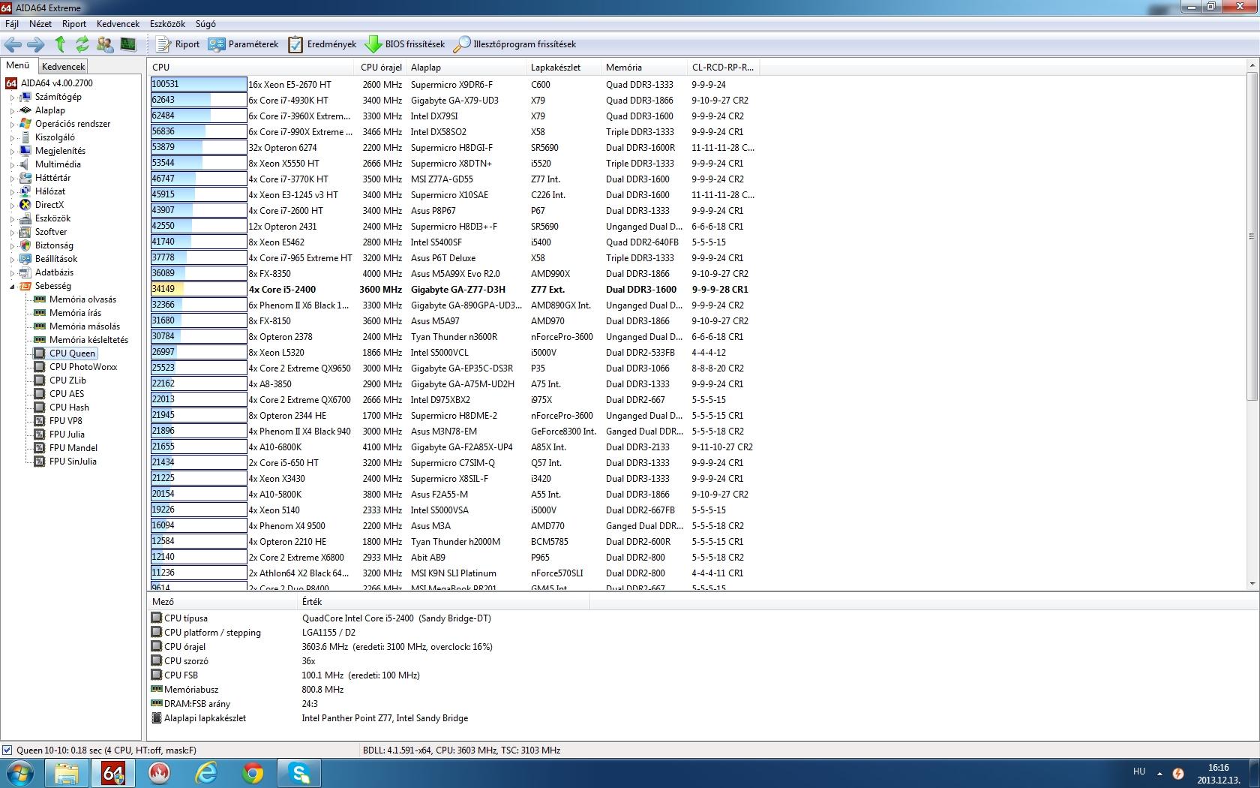Click the 100531 score bar for Xeon E5-2670

pyautogui.click(x=199, y=84)
